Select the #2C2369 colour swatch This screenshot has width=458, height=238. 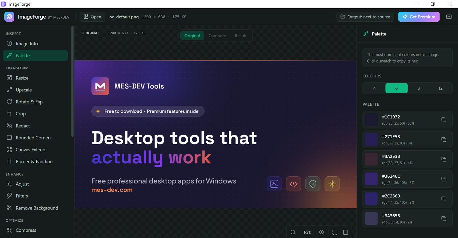[371, 199]
